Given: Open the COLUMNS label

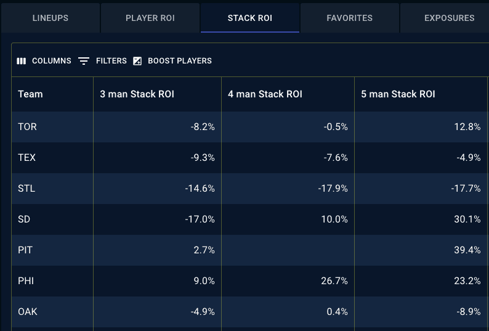Looking at the screenshot, I should (x=52, y=61).
